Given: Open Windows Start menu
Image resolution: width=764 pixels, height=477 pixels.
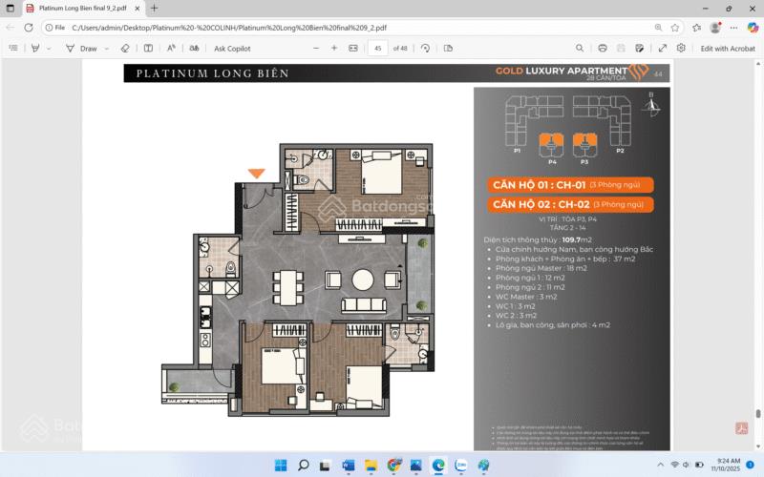Looking at the screenshot, I should tap(281, 466).
